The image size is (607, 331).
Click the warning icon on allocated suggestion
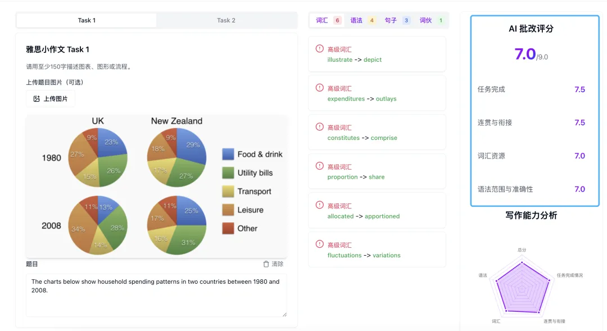[320, 205]
